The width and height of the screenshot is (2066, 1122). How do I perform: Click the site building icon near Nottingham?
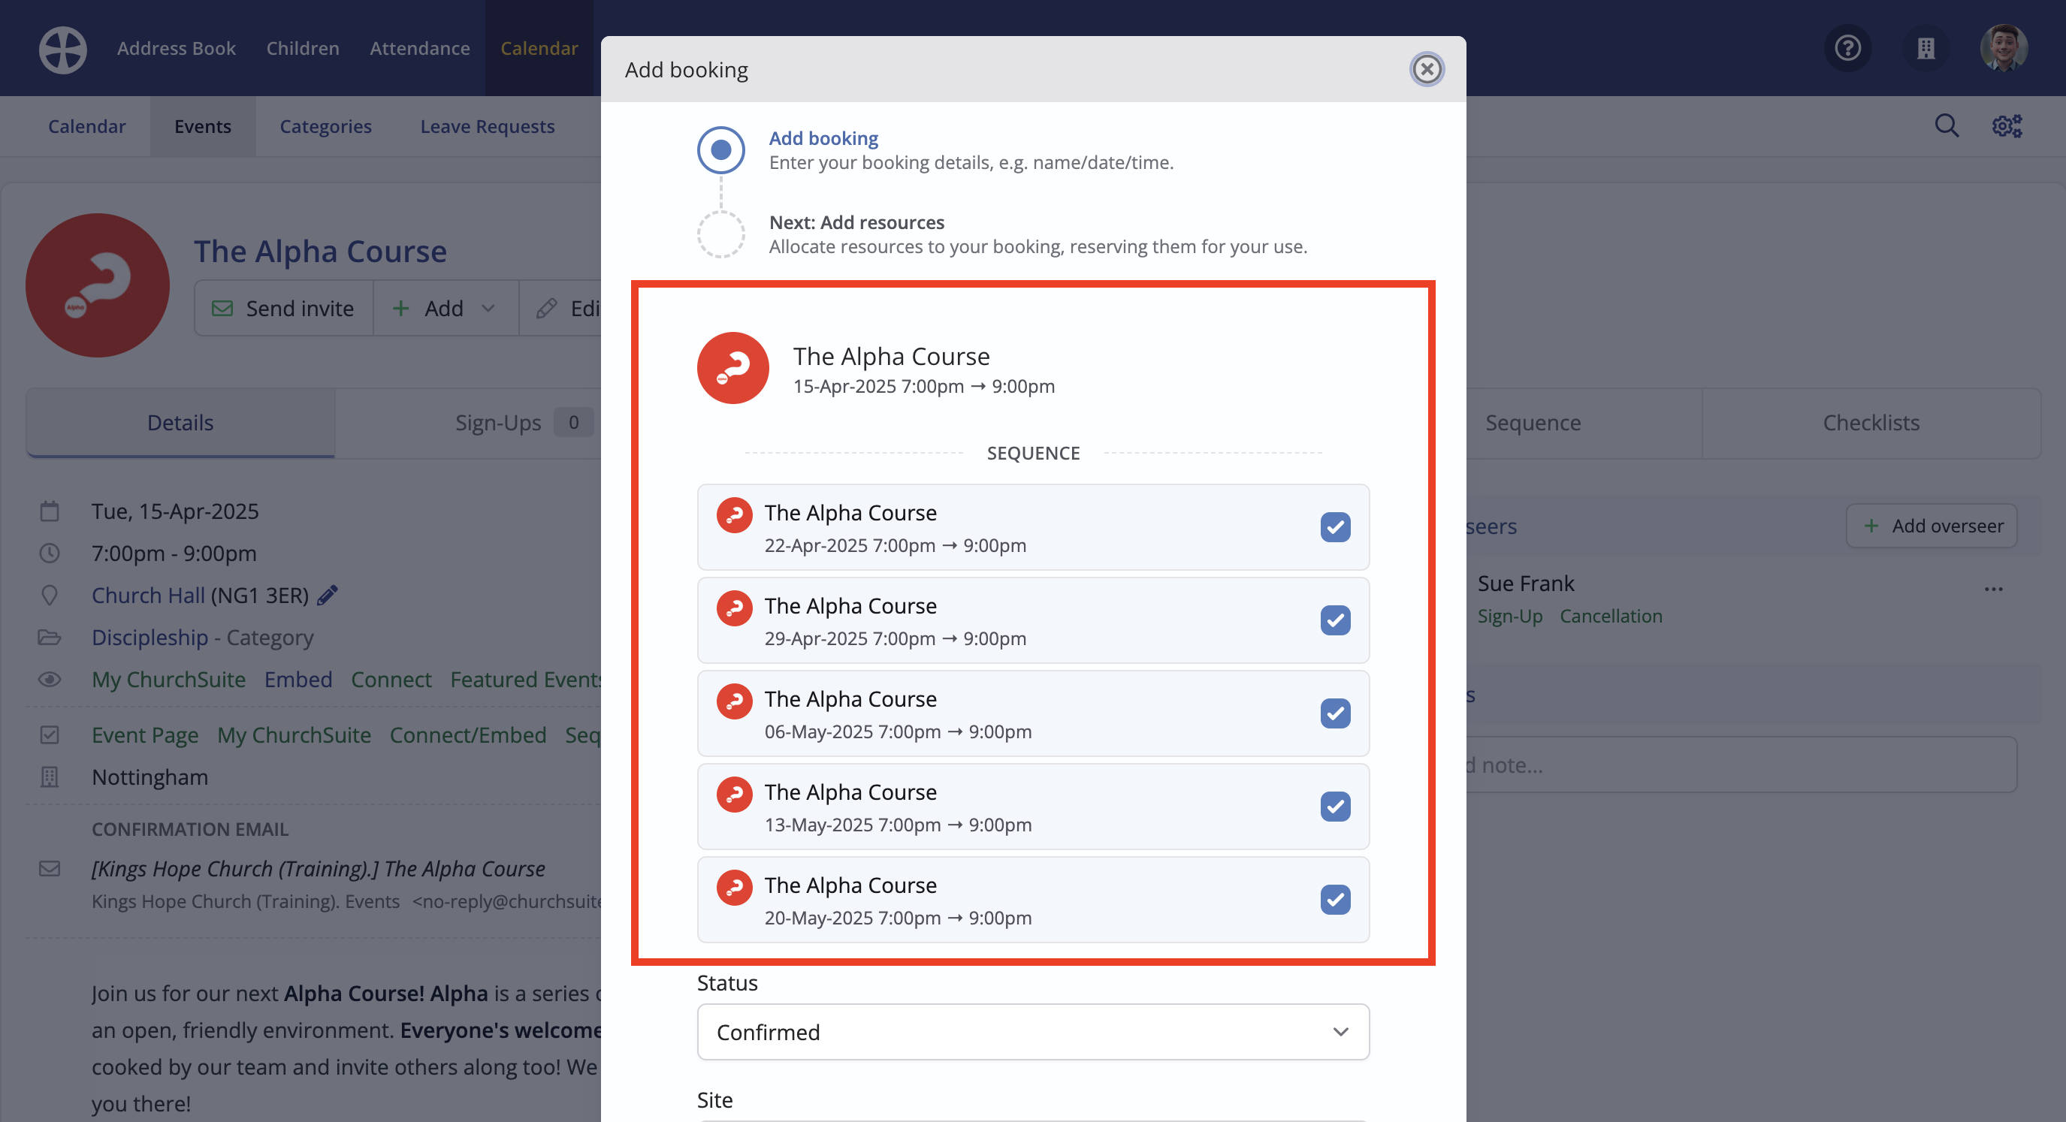point(50,777)
